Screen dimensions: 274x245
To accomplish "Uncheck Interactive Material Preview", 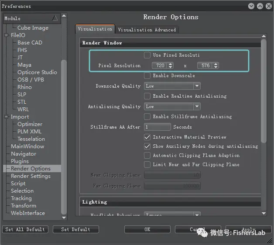I will pos(147,137).
